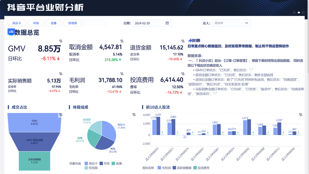Click the filter icon above 取消金额 card
This screenshot has height=174, width=309.
click(122, 41)
